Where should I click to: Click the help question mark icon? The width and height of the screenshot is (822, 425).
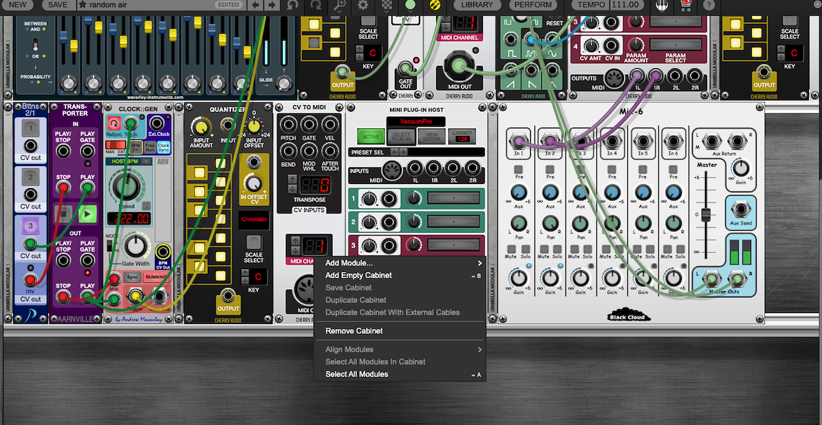[x=709, y=5]
